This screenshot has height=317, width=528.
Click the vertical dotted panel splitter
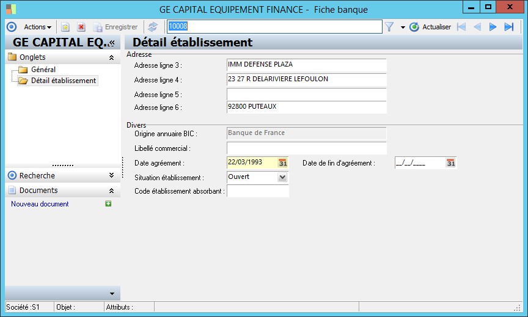coord(123,167)
